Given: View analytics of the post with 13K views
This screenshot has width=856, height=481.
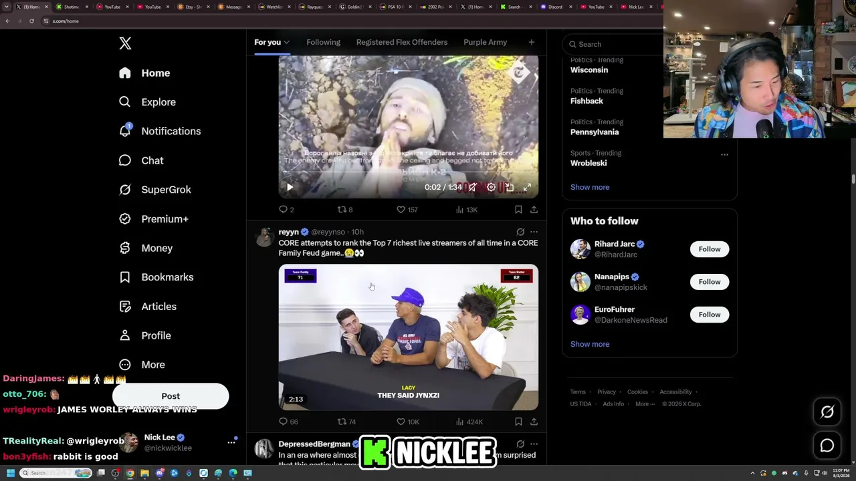Looking at the screenshot, I should coord(466,210).
